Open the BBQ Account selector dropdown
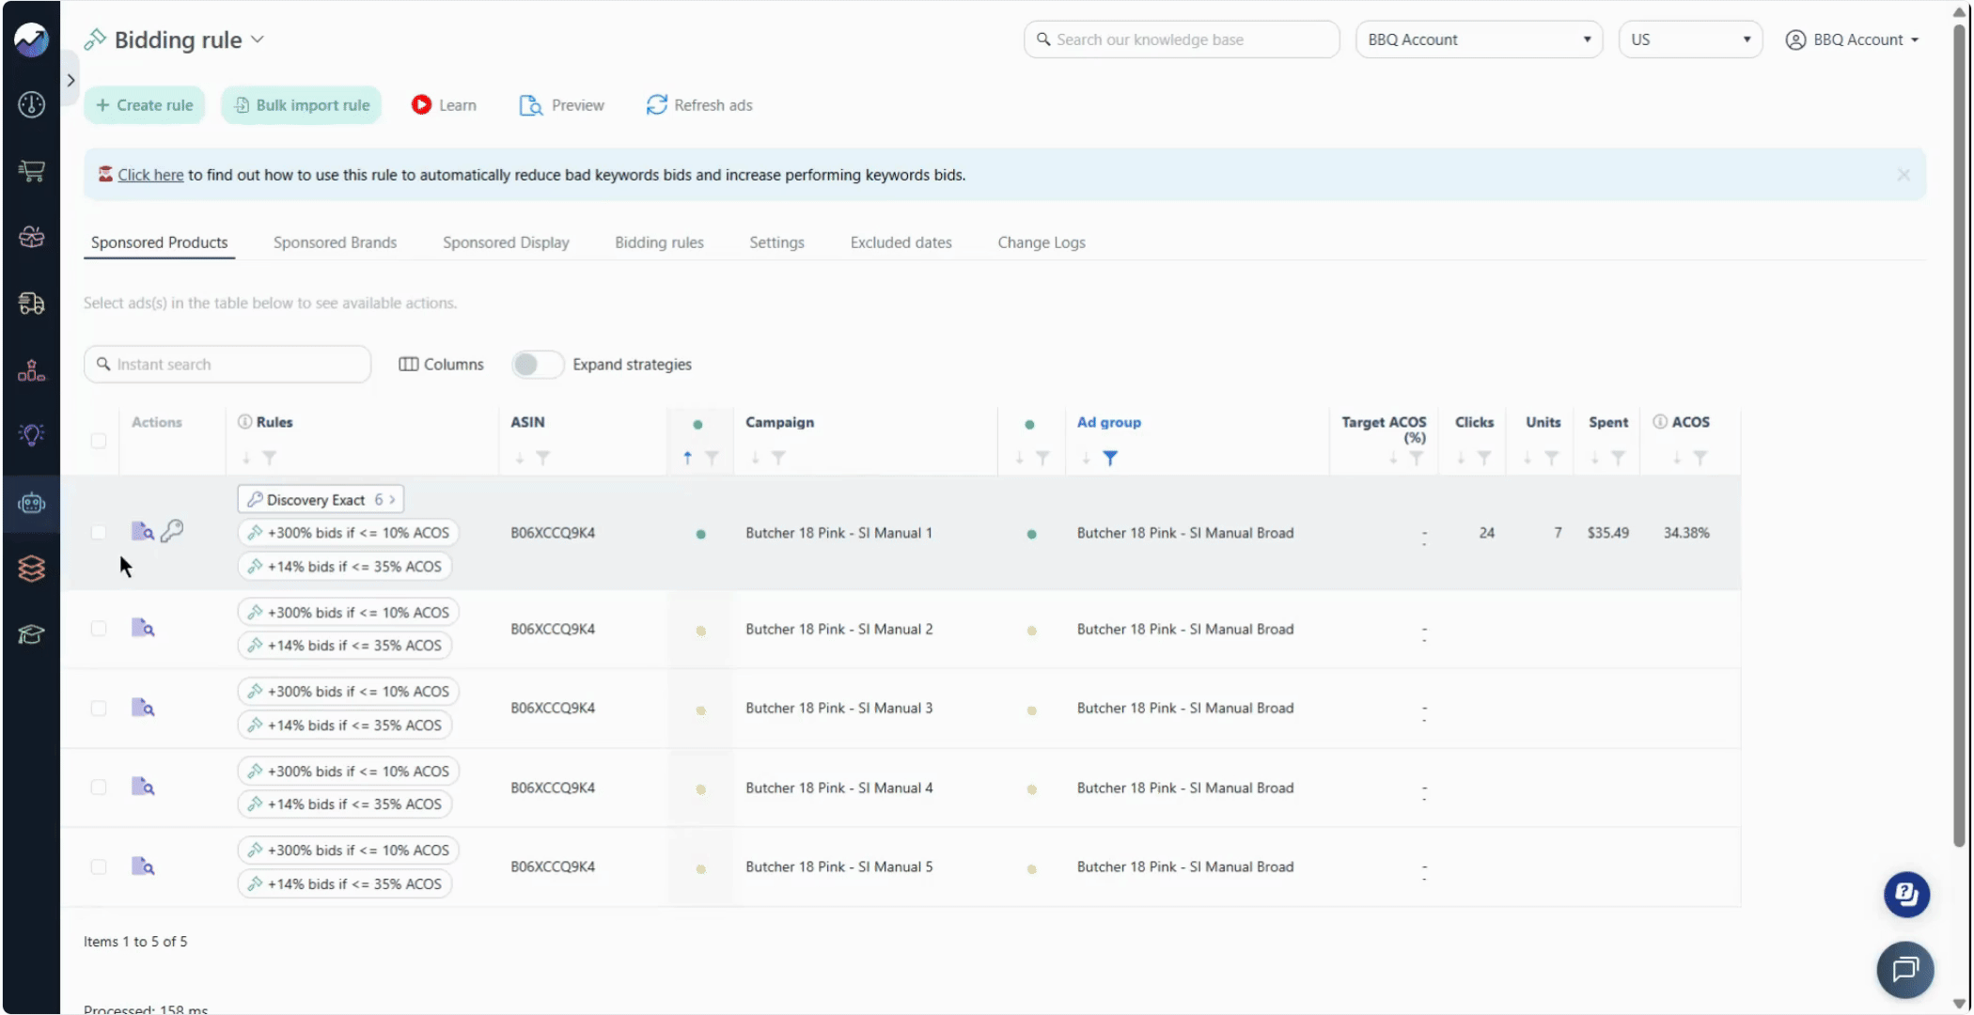 point(1479,39)
